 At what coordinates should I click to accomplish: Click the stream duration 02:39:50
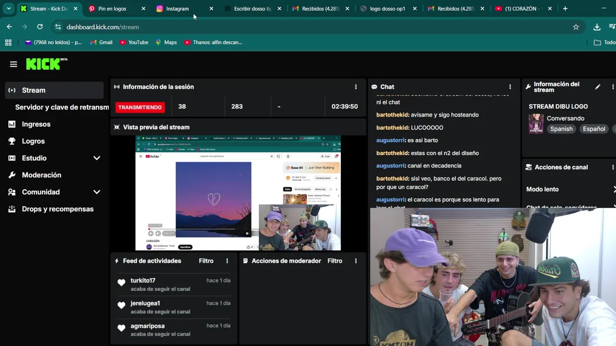point(345,107)
